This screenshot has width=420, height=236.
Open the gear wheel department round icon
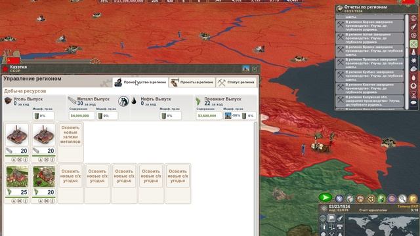[x=371, y=199]
